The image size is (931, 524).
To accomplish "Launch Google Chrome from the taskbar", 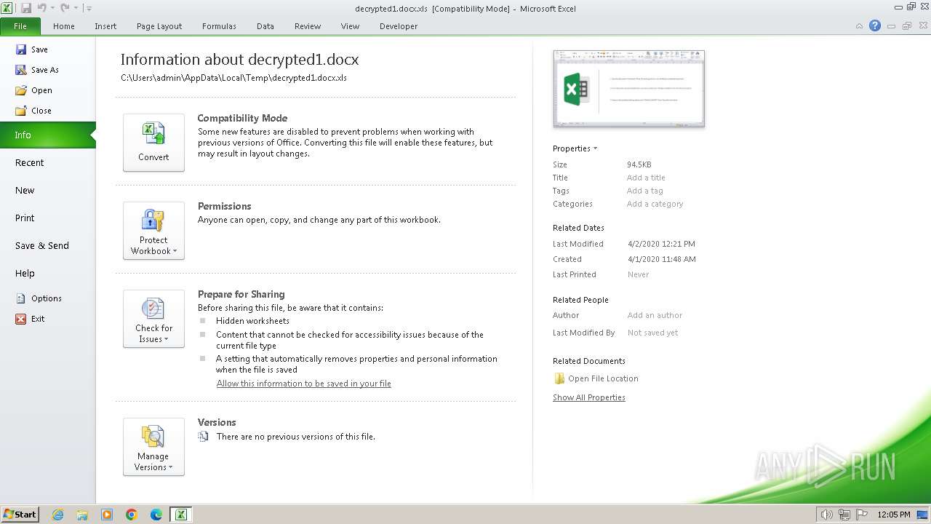I will [132, 515].
